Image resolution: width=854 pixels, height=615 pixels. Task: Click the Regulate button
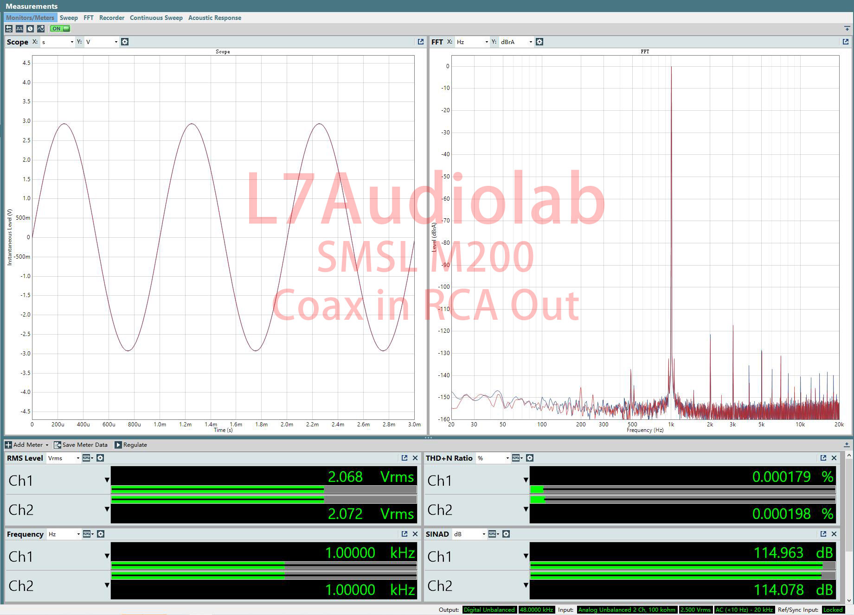(131, 445)
